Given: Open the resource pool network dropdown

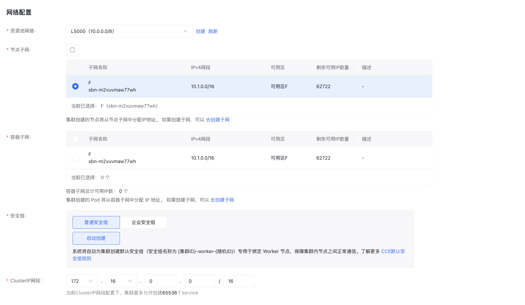Looking at the screenshot, I should click(129, 31).
